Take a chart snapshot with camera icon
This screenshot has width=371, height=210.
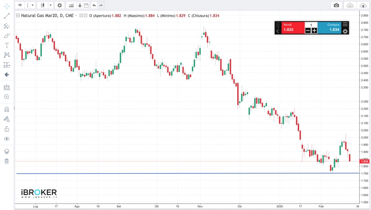coord(336,5)
